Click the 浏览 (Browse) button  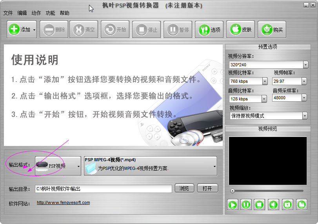184,188
